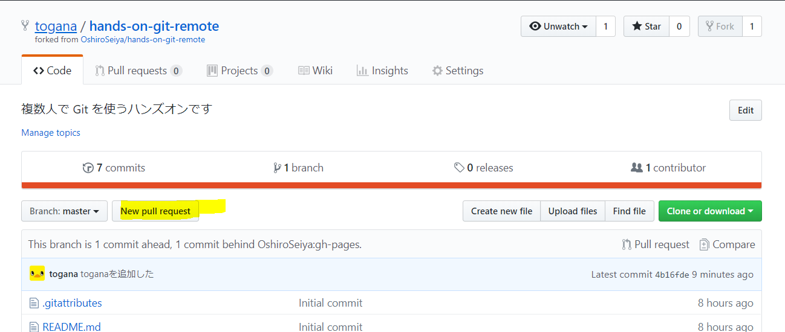Click the star icon in Star button

click(x=637, y=27)
